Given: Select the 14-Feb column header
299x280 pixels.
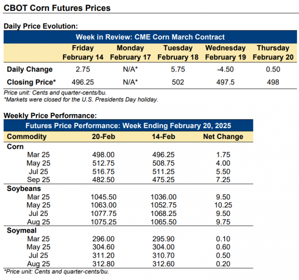Looking at the screenshot, I should pyautogui.click(x=164, y=136).
